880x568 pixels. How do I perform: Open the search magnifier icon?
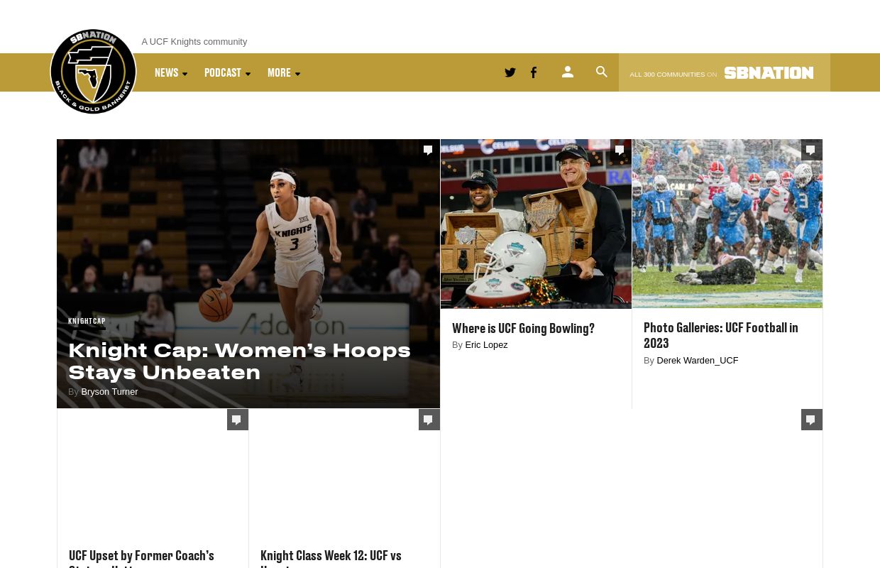click(x=602, y=72)
